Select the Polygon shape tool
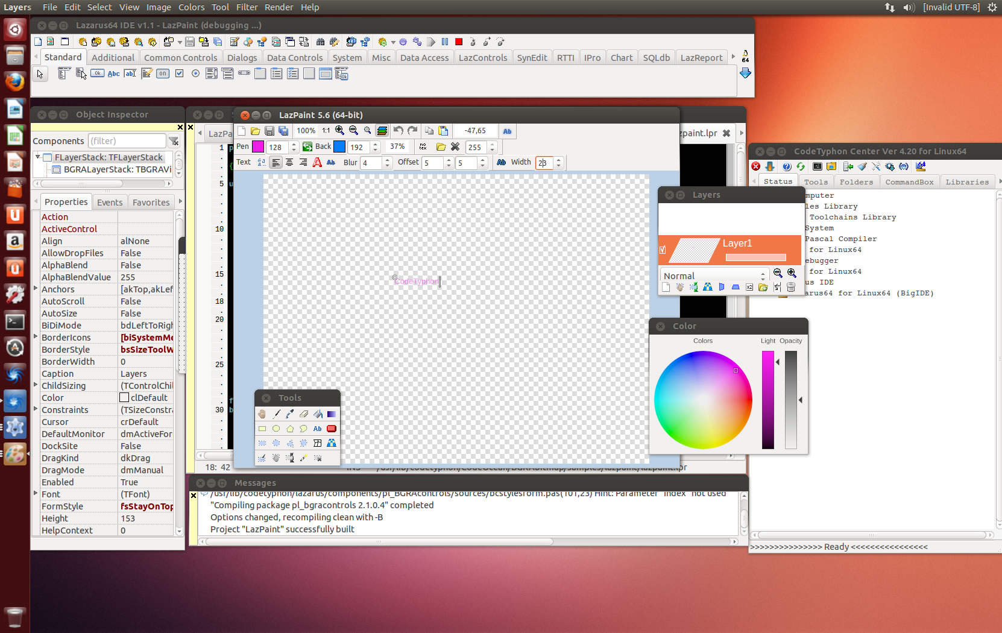 point(290,429)
